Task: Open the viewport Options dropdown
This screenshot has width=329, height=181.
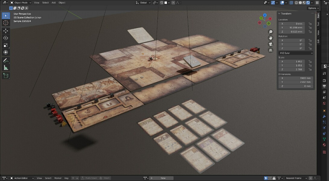Action: (313, 8)
